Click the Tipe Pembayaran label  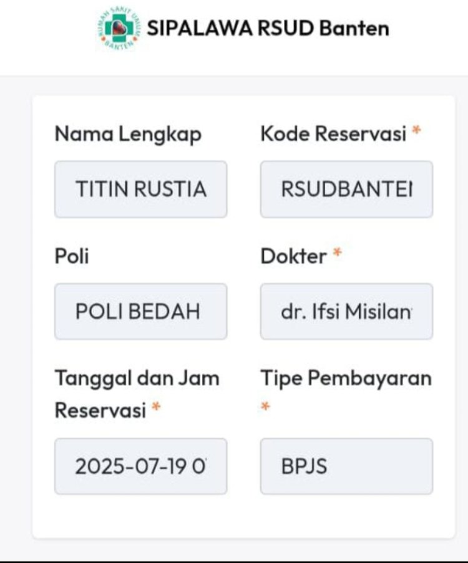coord(346,378)
